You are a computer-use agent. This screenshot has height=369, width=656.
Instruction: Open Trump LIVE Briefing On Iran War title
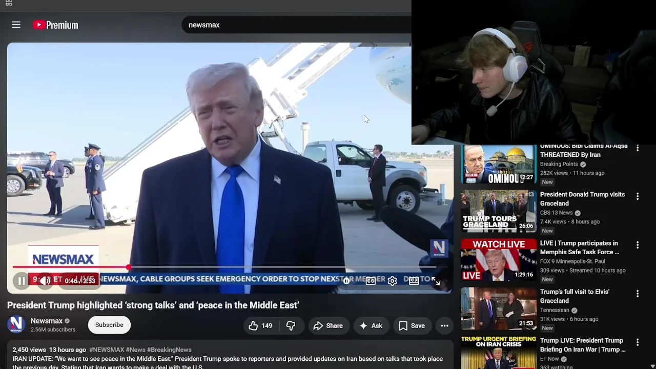tap(583, 345)
